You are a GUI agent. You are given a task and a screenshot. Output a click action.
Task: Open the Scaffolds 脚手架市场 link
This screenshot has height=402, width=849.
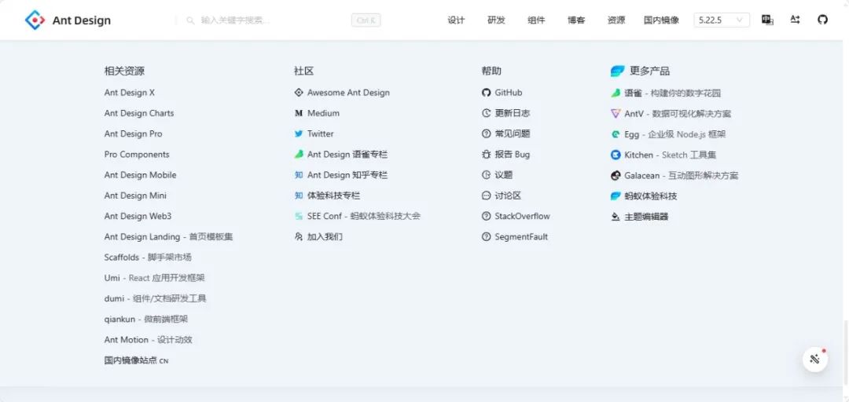[148, 257]
